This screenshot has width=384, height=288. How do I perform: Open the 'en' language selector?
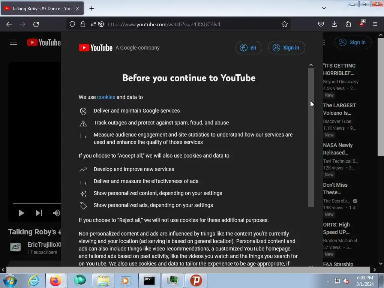[249, 48]
